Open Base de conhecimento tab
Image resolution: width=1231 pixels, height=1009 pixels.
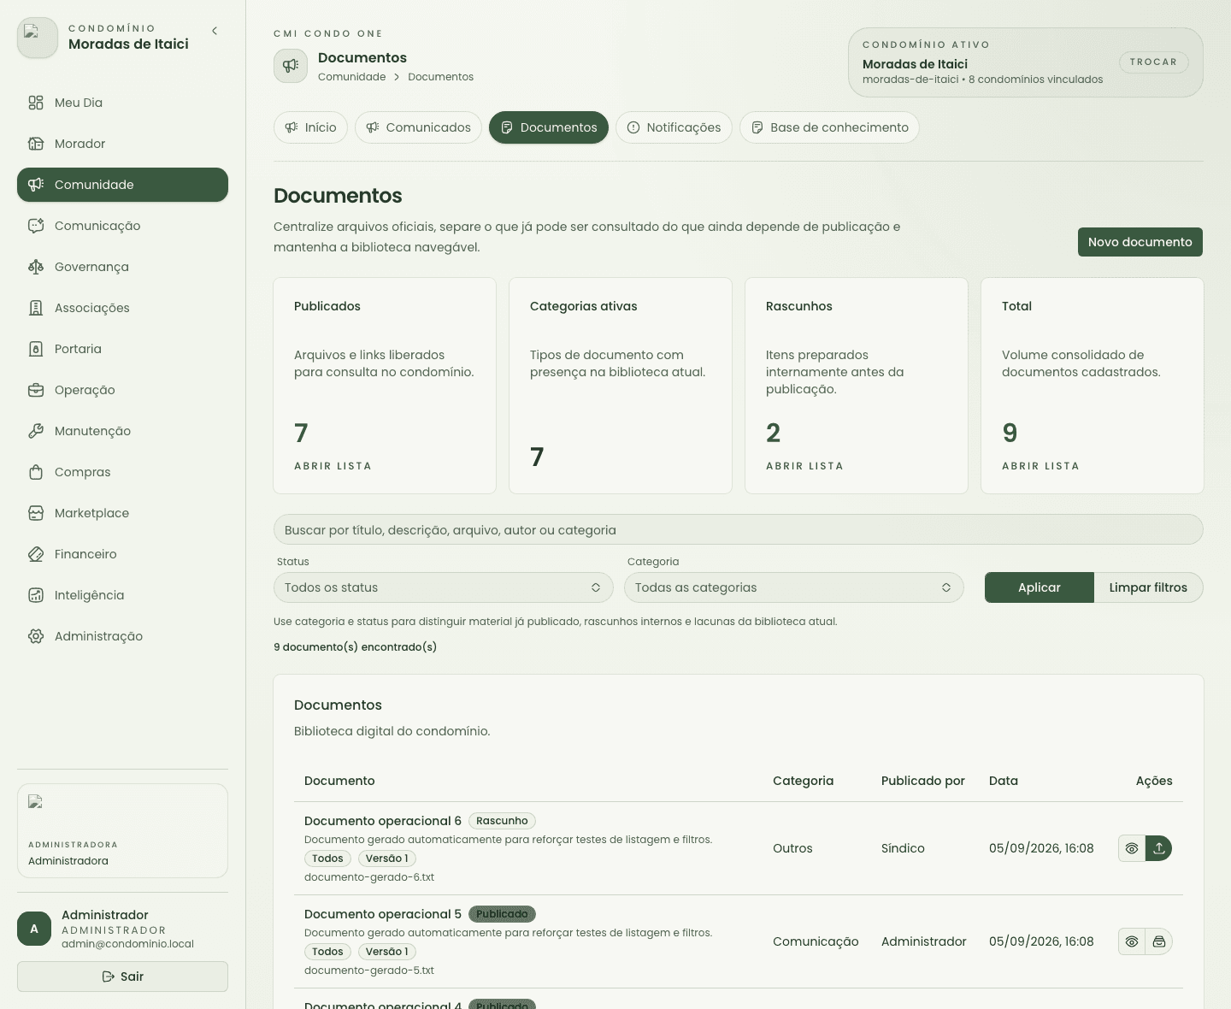click(829, 127)
